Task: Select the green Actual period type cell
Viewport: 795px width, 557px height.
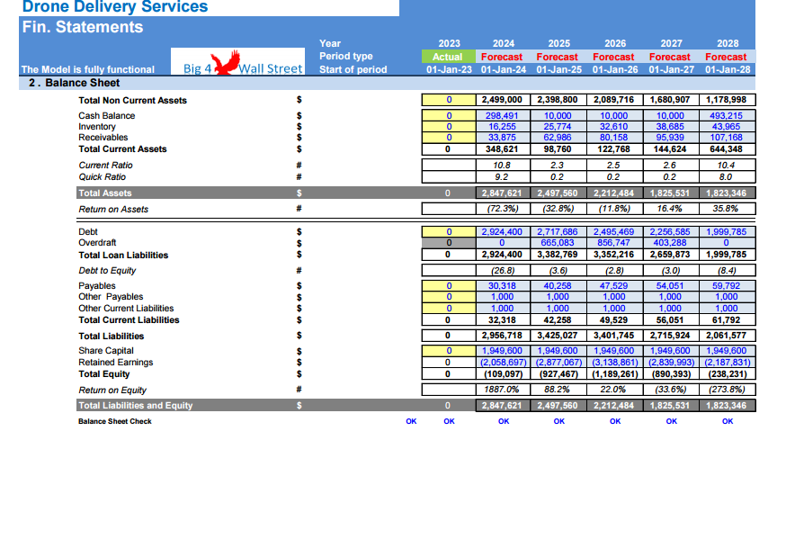Action: [x=448, y=57]
